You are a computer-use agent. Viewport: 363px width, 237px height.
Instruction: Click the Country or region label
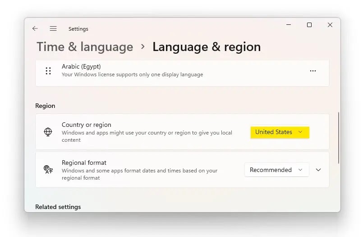(x=86, y=125)
